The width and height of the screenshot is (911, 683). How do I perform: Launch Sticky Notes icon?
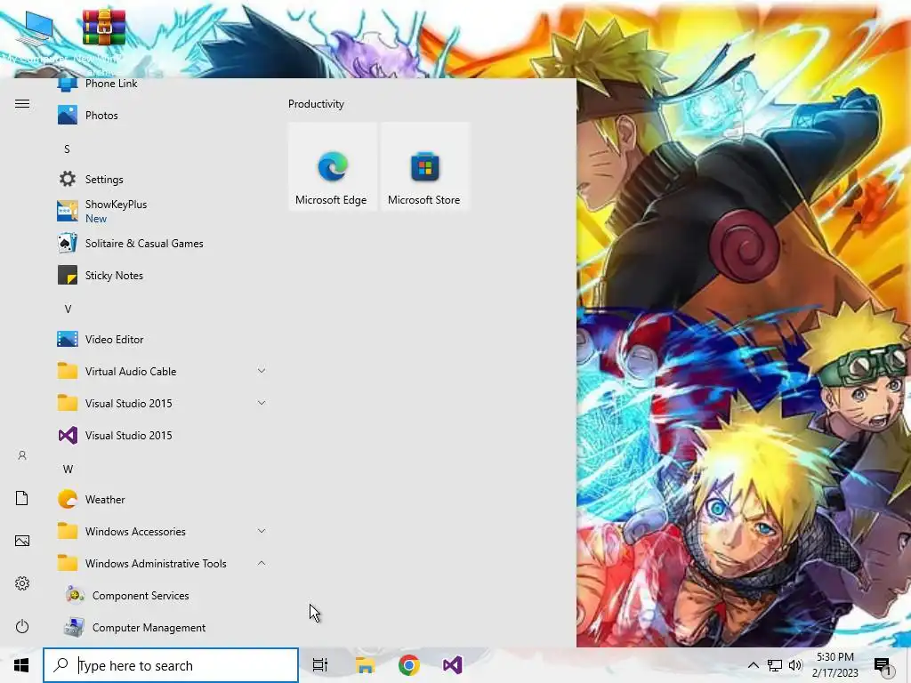[x=68, y=276]
